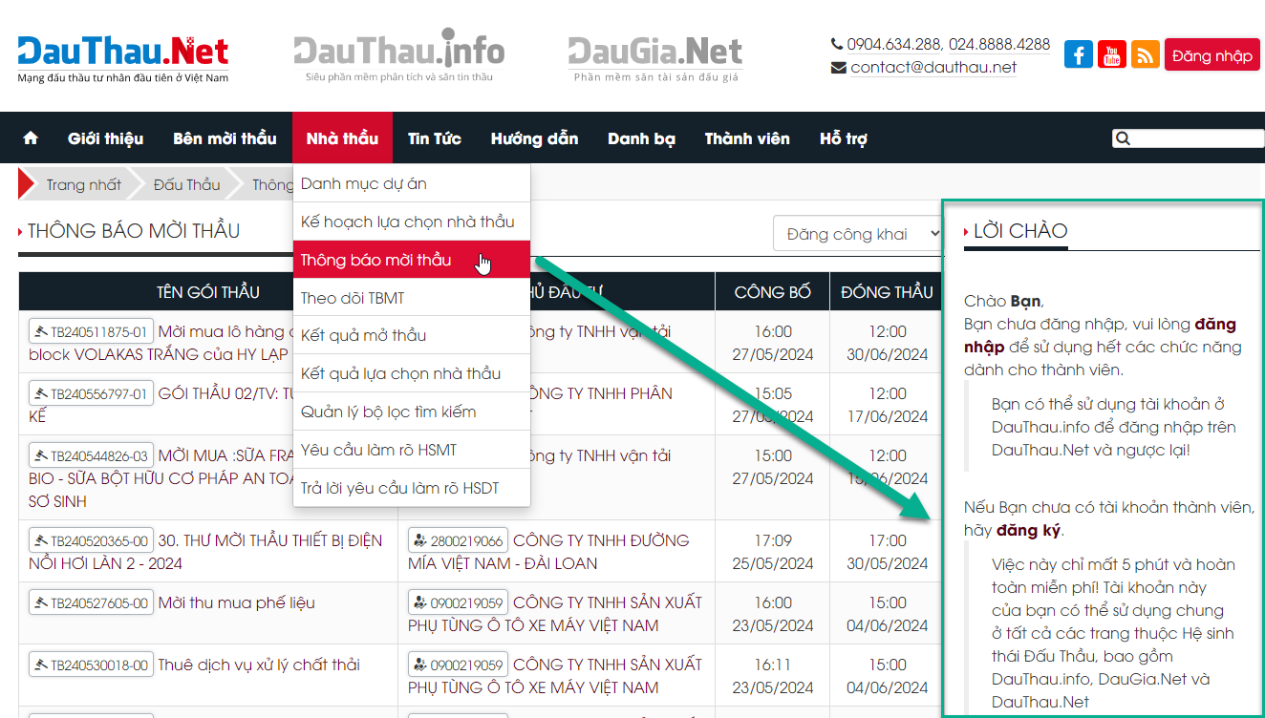Select Quản lý bộ lọc tìm kiếm
Viewport: 1265px width, 718px height.
[411, 412]
